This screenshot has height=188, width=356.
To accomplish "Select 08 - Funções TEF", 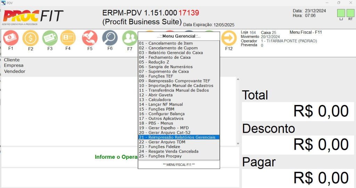I will click(179, 76).
